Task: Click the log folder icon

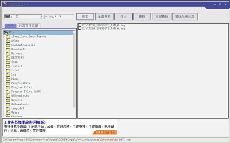Action: 8,75
